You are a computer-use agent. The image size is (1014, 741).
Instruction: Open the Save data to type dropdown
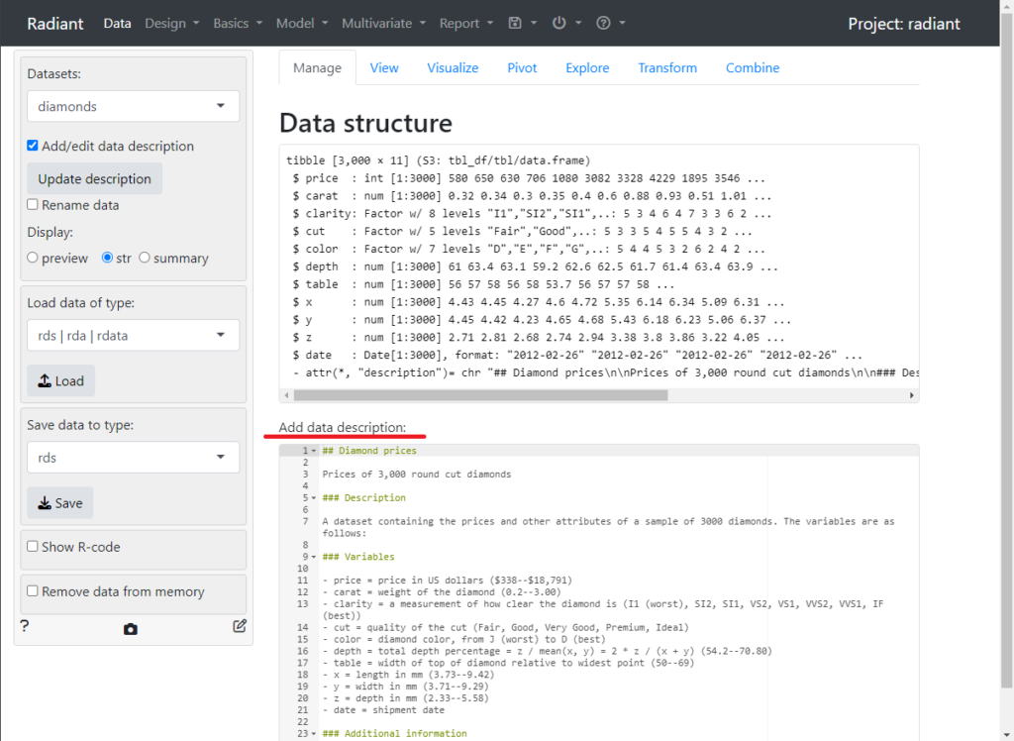[x=133, y=457]
